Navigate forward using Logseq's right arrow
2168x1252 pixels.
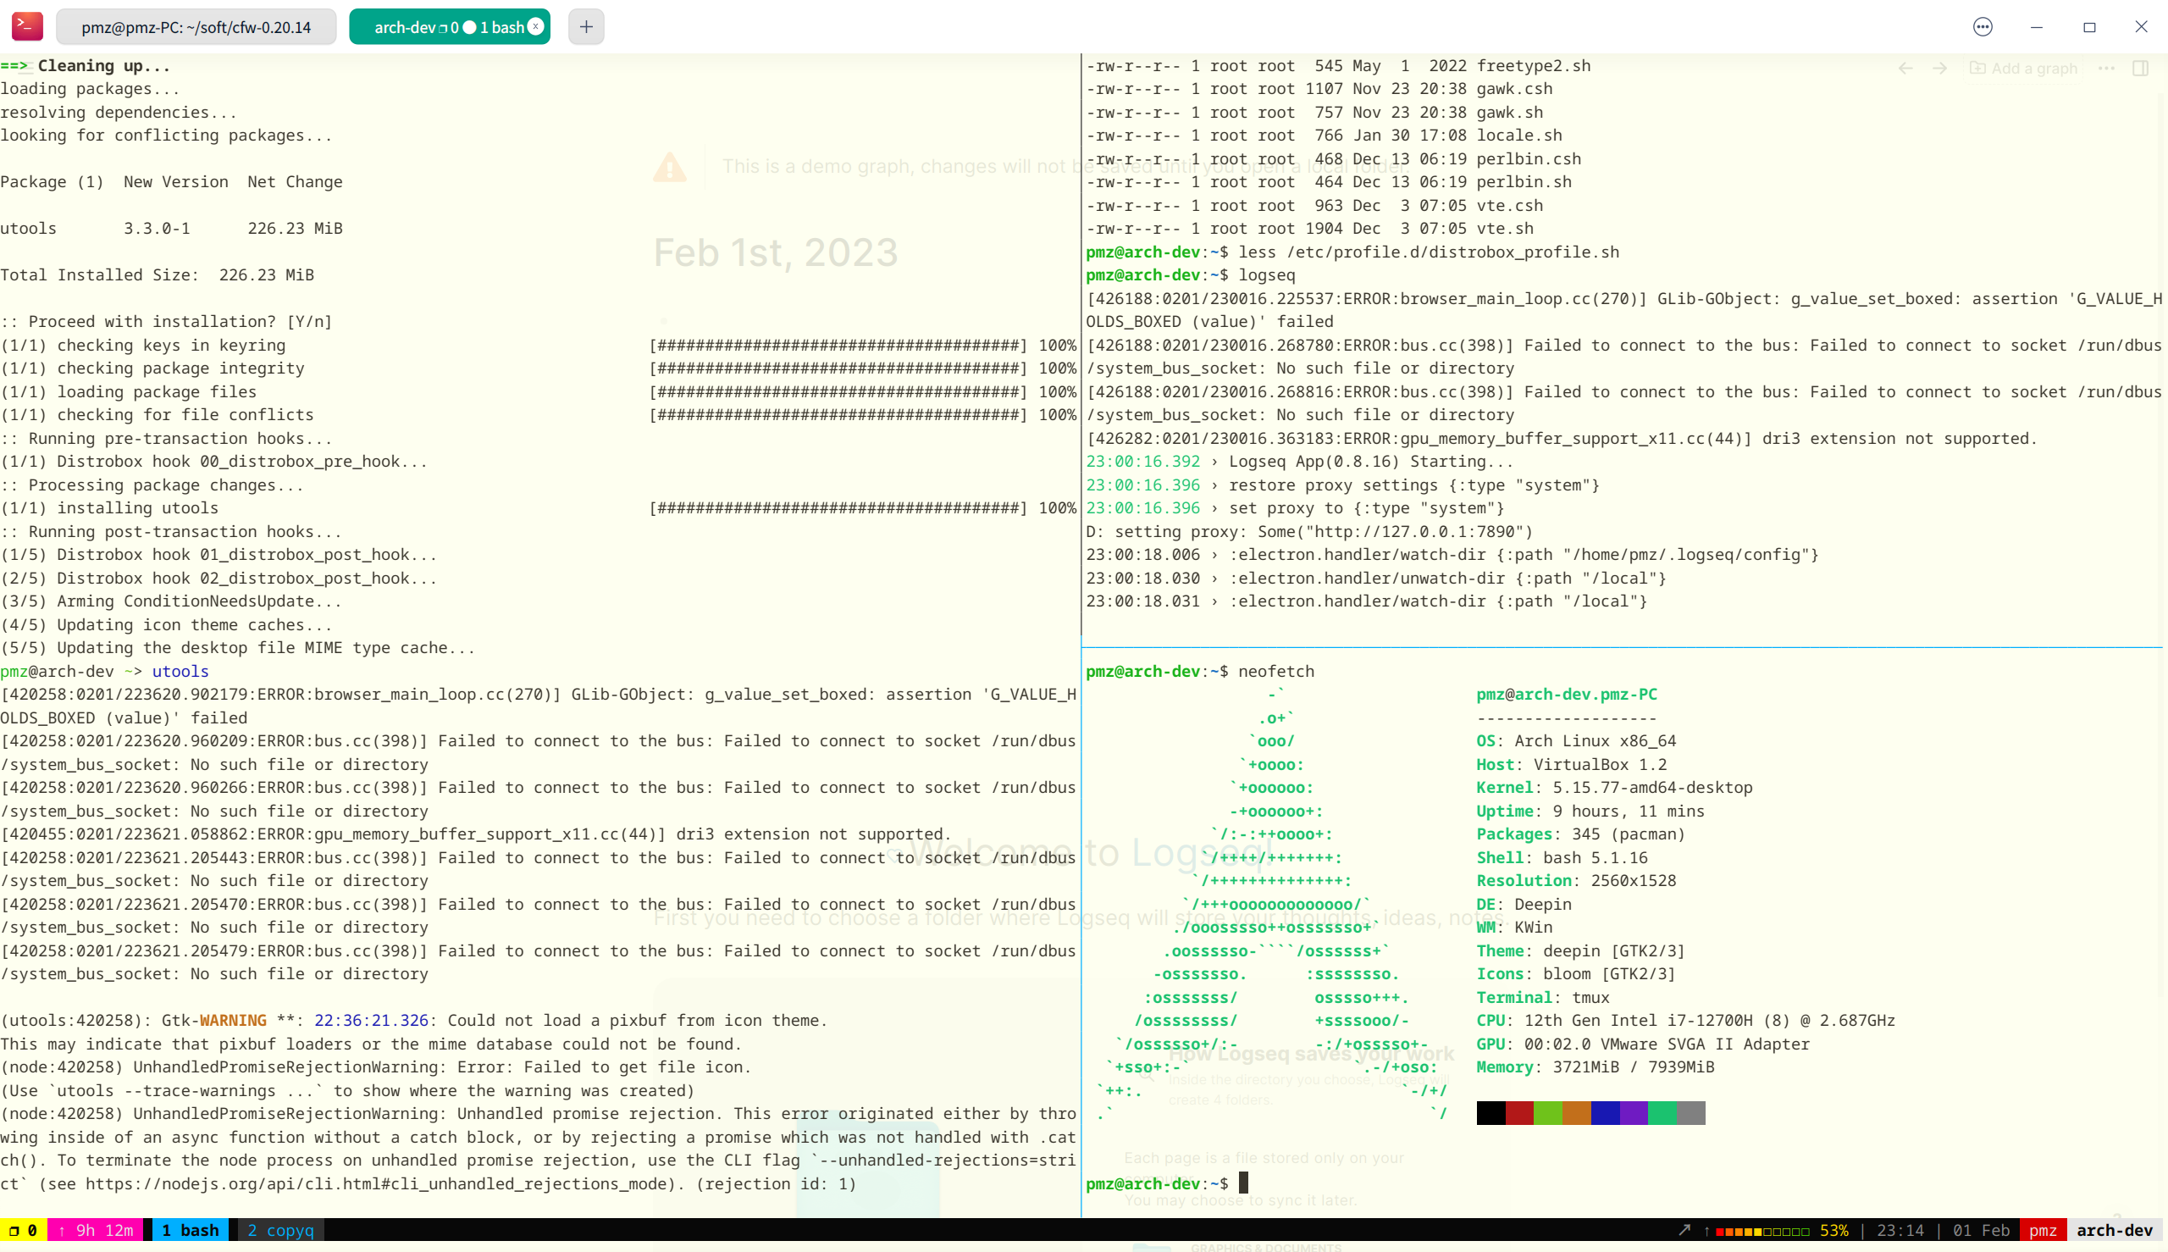click(1940, 68)
